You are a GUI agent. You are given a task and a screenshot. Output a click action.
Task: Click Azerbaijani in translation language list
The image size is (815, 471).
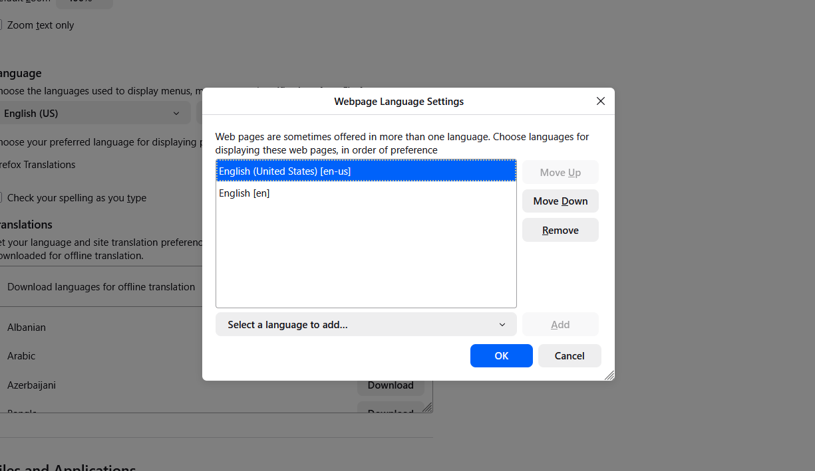(31, 385)
